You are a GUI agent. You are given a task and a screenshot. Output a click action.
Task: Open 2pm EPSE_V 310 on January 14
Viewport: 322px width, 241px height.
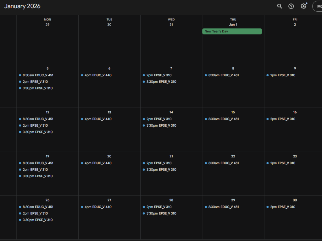click(x=159, y=119)
